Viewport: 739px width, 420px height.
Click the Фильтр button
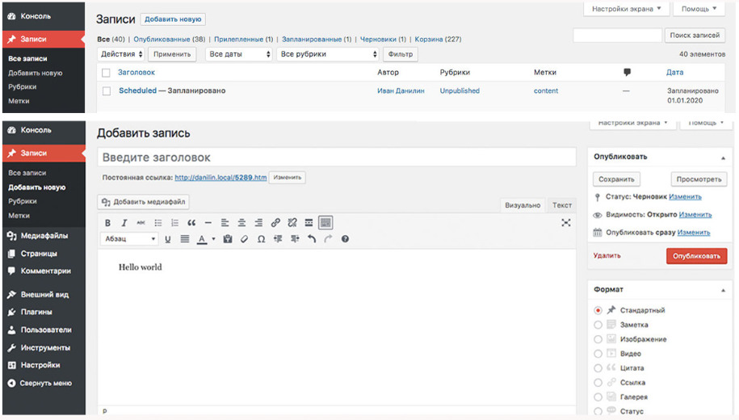coord(400,54)
